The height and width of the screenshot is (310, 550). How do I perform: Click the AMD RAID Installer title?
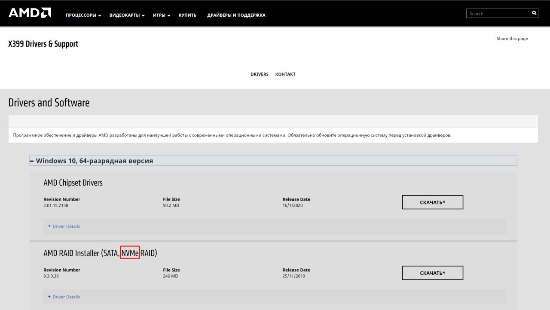[x=100, y=253]
